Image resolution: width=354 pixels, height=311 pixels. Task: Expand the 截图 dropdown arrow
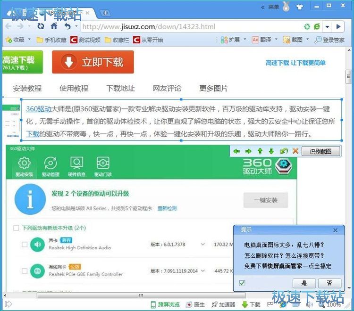(307, 40)
